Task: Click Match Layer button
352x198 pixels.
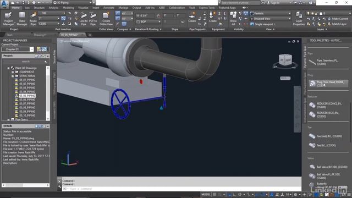Action: (337, 24)
